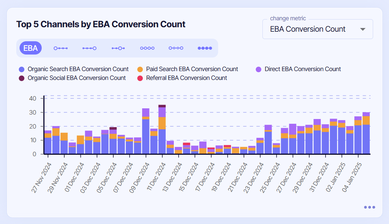The height and width of the screenshot is (224, 389).
Task: Click the bar for 04 Jan 2025
Action: (358, 135)
